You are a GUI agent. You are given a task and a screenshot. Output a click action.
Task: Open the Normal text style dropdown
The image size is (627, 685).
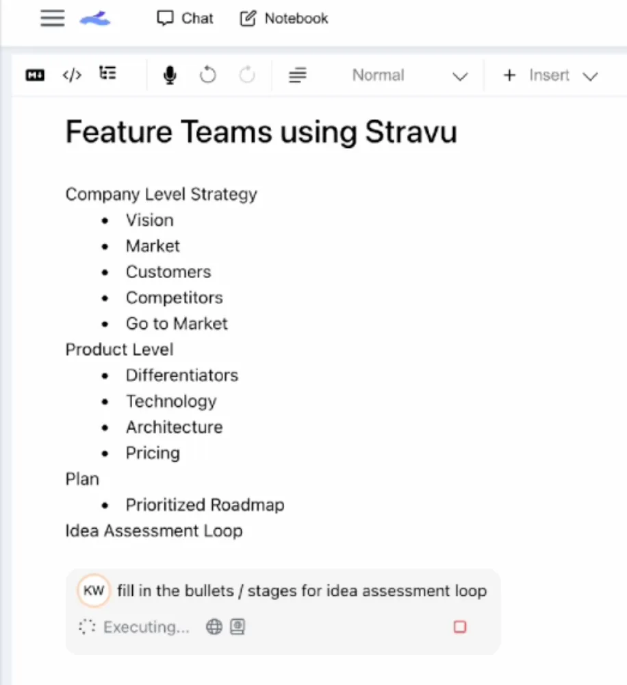coord(409,75)
